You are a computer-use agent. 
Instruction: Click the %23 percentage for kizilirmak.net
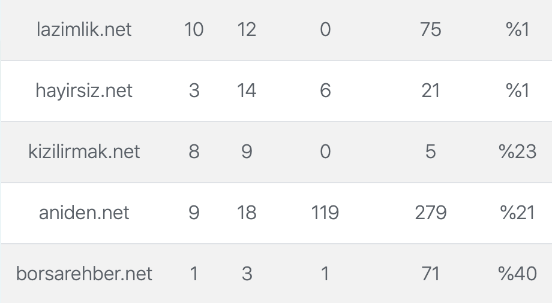click(517, 151)
